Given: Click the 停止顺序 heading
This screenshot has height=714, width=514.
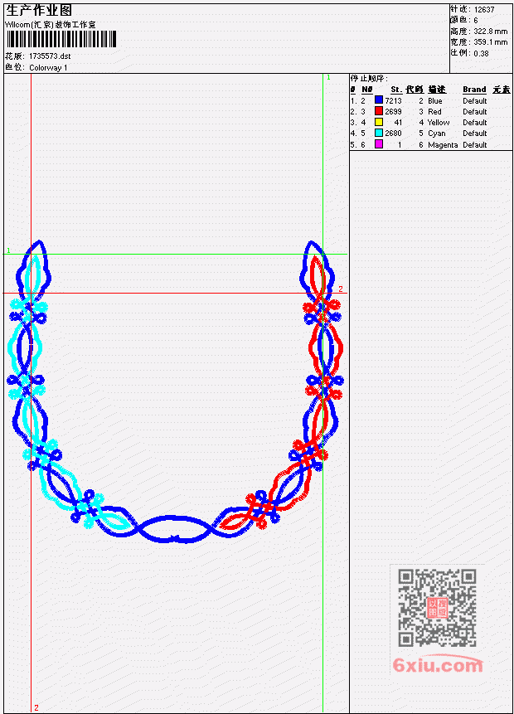Looking at the screenshot, I should pos(369,78).
